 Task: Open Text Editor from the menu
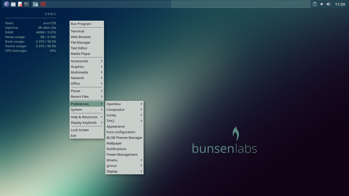pos(87,48)
